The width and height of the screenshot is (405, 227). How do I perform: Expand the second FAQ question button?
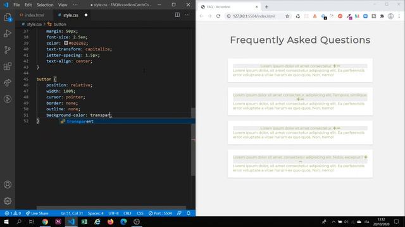[x=300, y=97]
